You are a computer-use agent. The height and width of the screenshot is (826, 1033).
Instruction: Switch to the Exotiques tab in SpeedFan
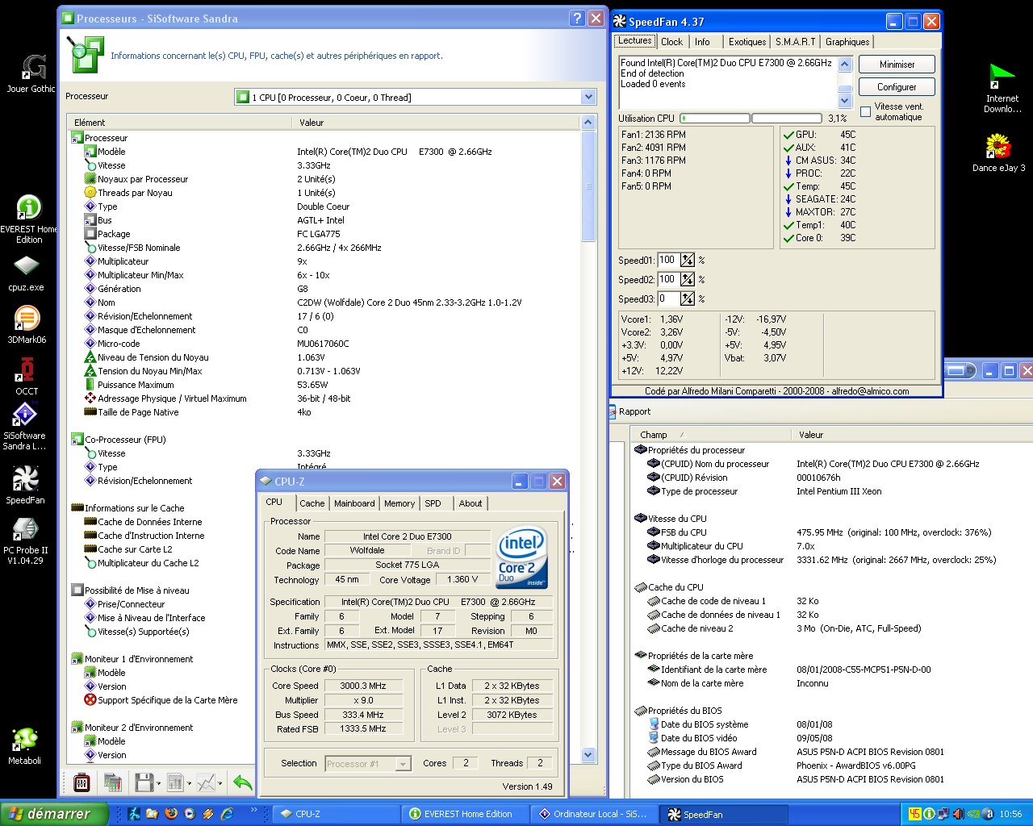point(747,42)
